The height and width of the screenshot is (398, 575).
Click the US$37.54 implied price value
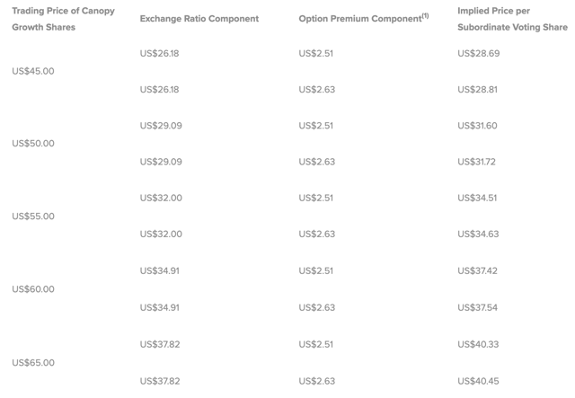coord(477,308)
